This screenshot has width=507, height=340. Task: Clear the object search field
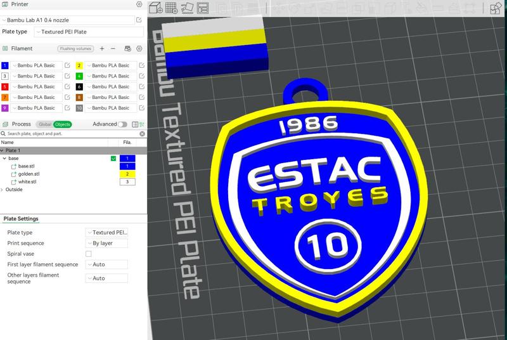(142, 134)
